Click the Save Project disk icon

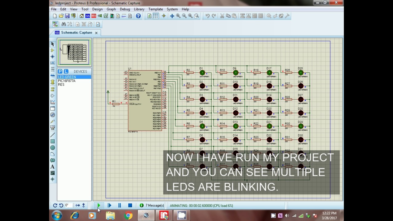coord(67,16)
